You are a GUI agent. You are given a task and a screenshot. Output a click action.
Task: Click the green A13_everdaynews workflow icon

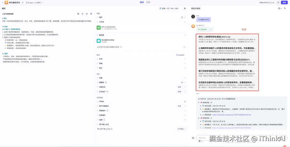click(99, 28)
